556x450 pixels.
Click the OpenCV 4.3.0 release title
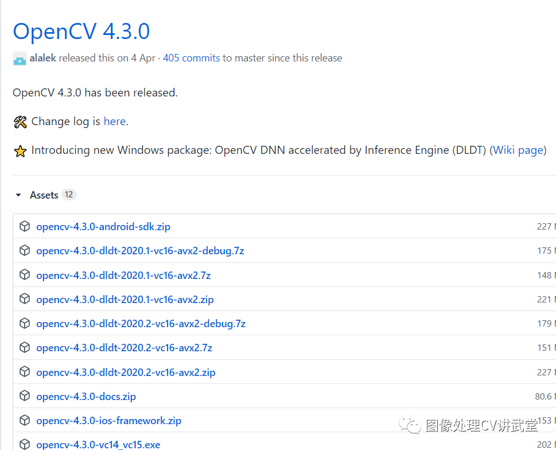[x=81, y=32]
